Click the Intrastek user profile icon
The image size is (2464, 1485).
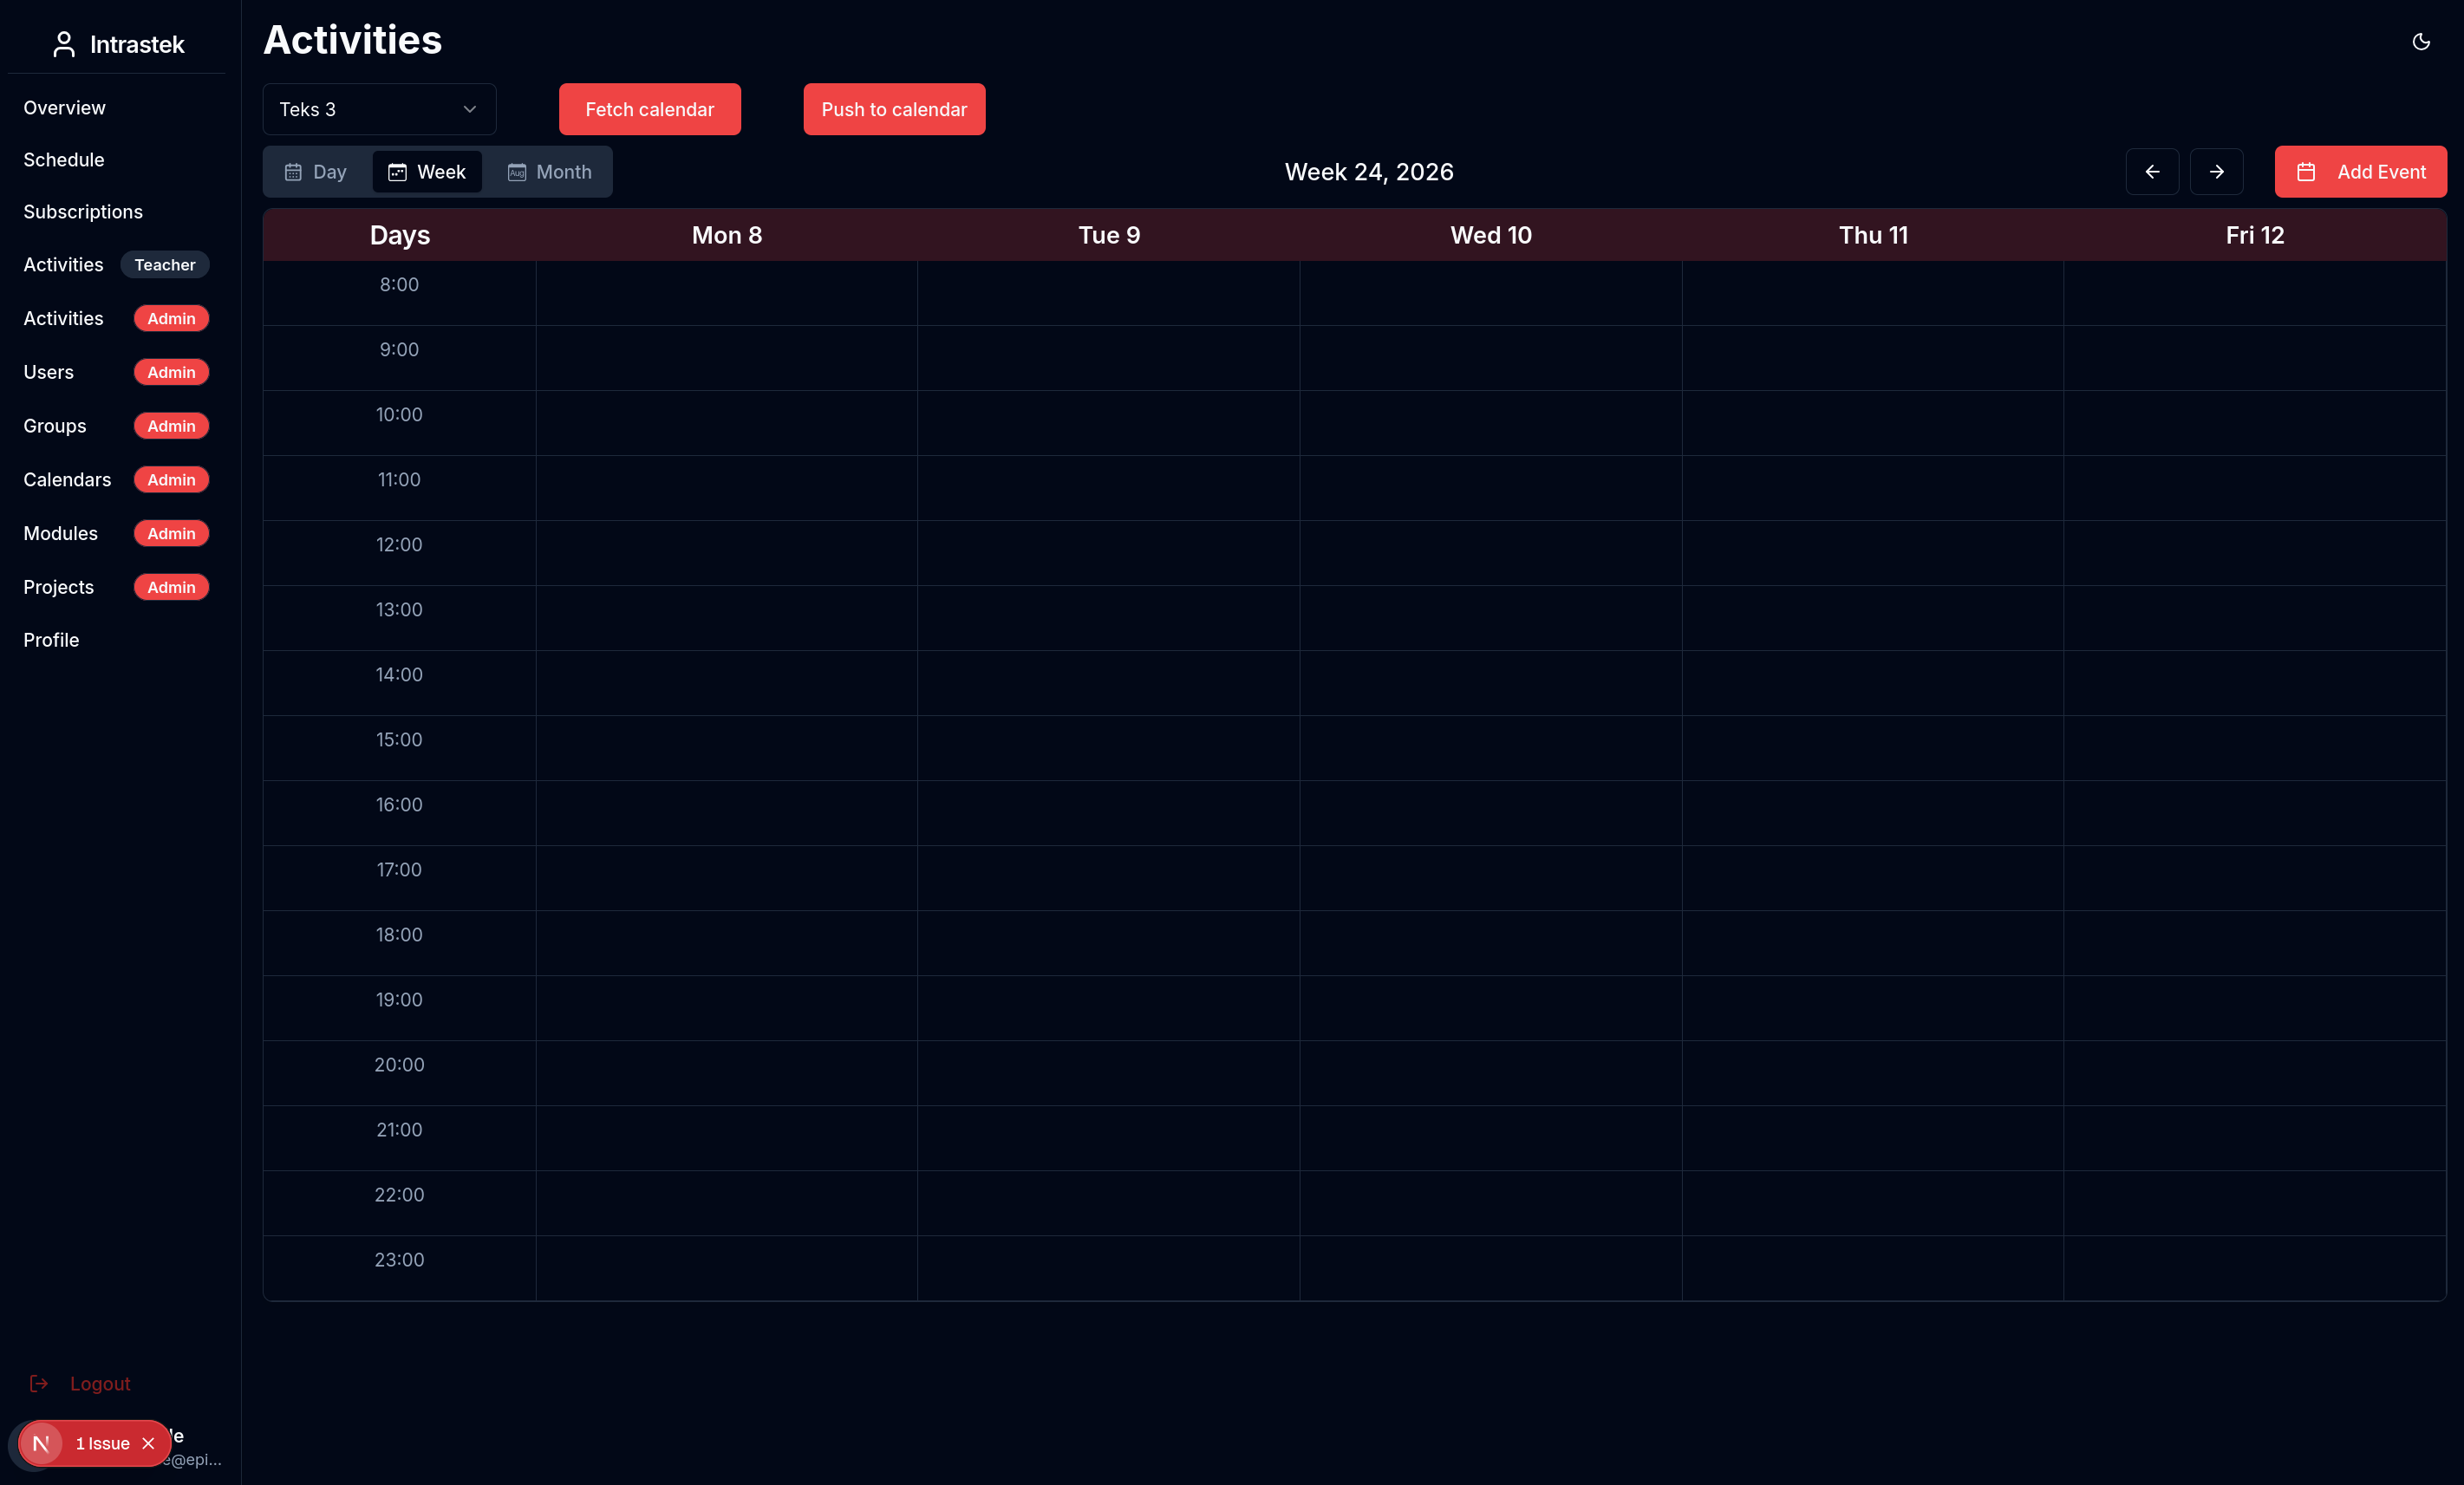(64, 44)
